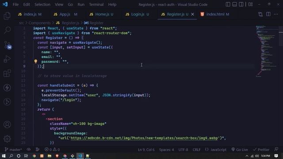Image resolution: width=283 pixels, height=159 pixels.
Task: Switch to the index.html tab
Action: click(215, 14)
